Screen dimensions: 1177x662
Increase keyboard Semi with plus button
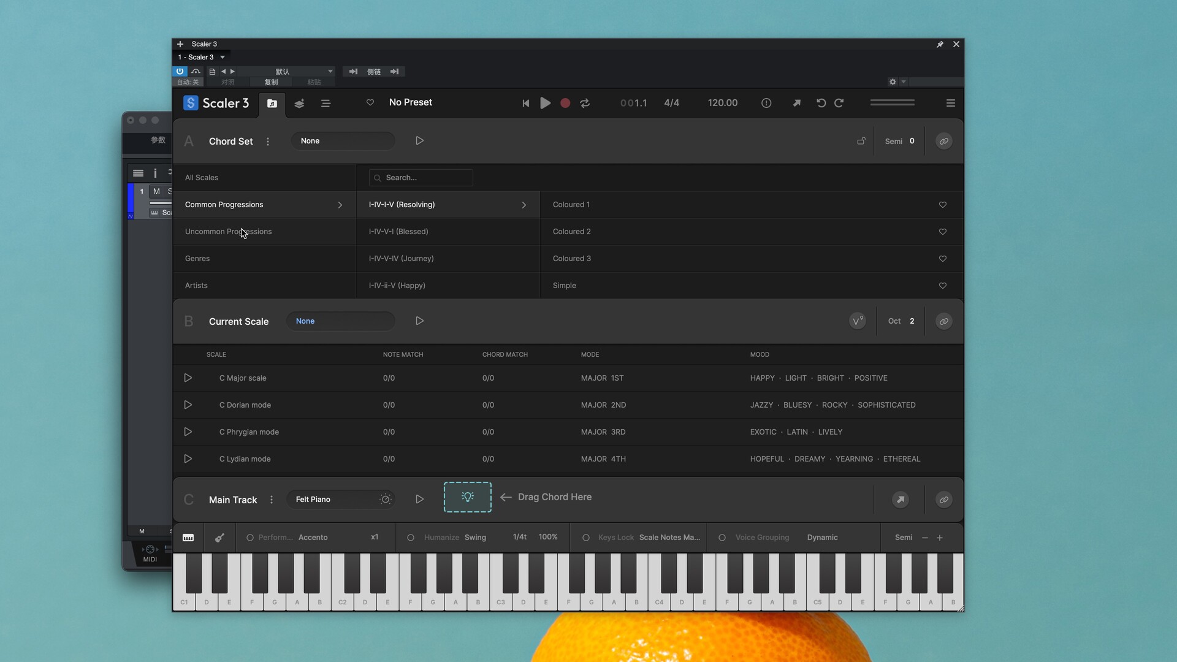pos(940,538)
